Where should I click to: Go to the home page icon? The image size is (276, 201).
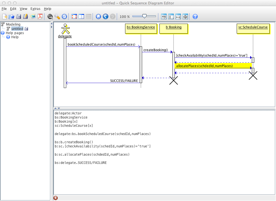(98, 17)
